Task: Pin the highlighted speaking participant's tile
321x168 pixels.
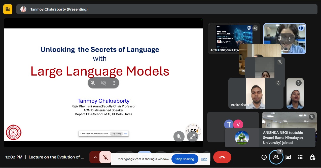Action: click(x=280, y=39)
